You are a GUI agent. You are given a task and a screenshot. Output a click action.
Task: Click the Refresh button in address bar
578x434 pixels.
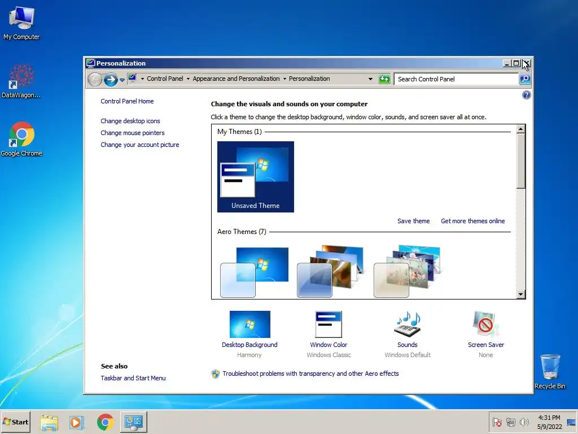384,79
